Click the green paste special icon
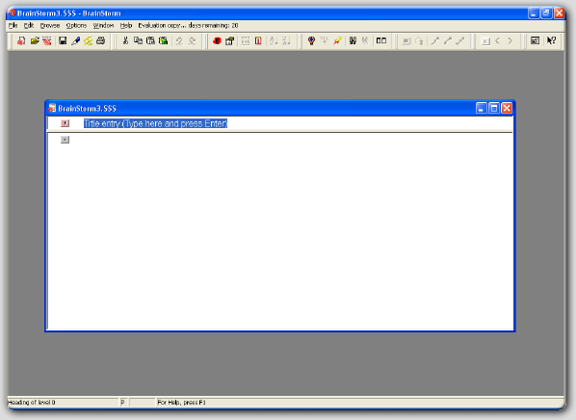 [163, 40]
